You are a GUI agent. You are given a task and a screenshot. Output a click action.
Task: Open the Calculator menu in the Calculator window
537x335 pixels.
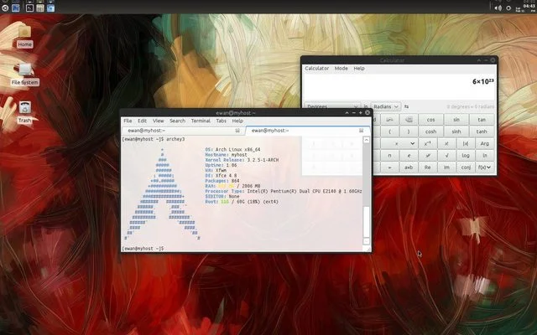click(x=317, y=69)
